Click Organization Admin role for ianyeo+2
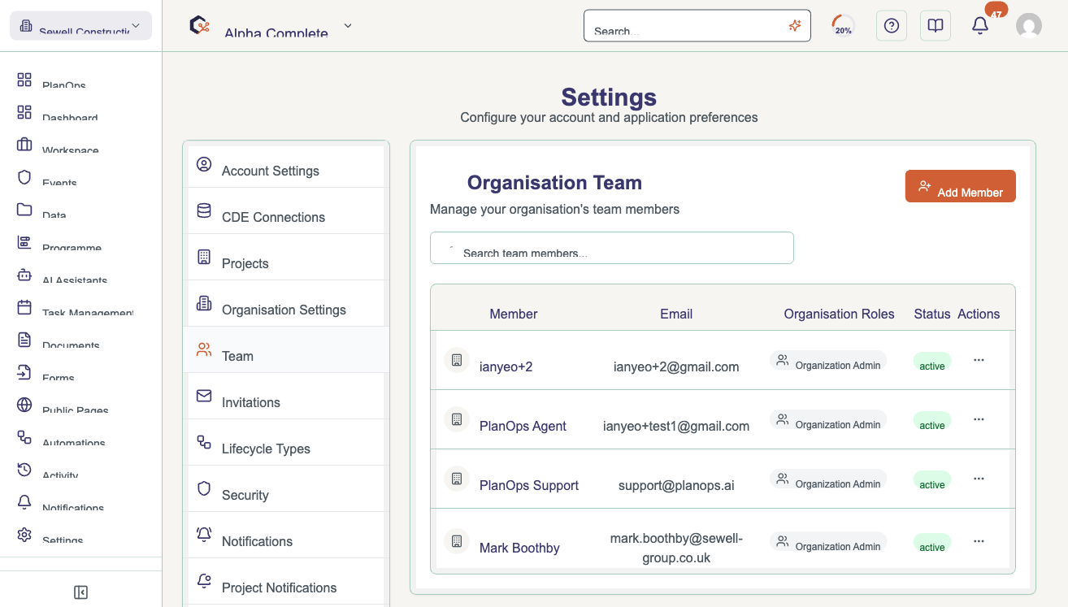The image size is (1068, 607). point(828,361)
